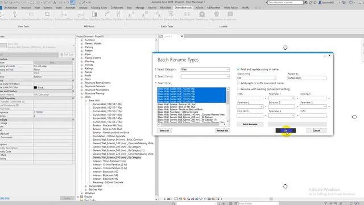Click the BatchLevel tool icon

(x=131, y=14)
